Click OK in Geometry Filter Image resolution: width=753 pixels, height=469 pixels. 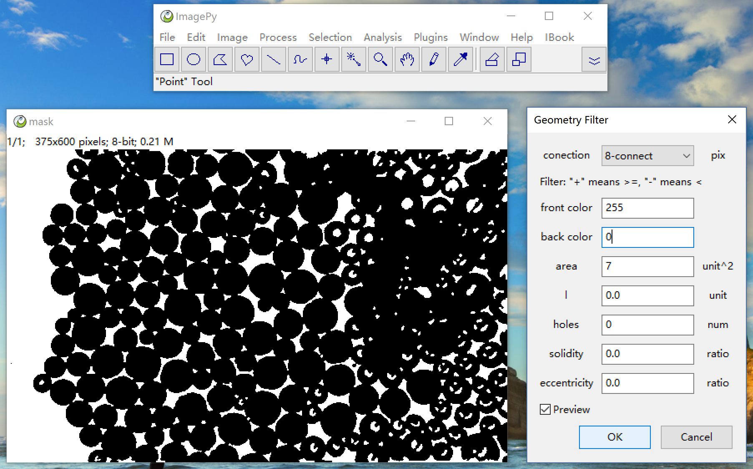pos(614,437)
